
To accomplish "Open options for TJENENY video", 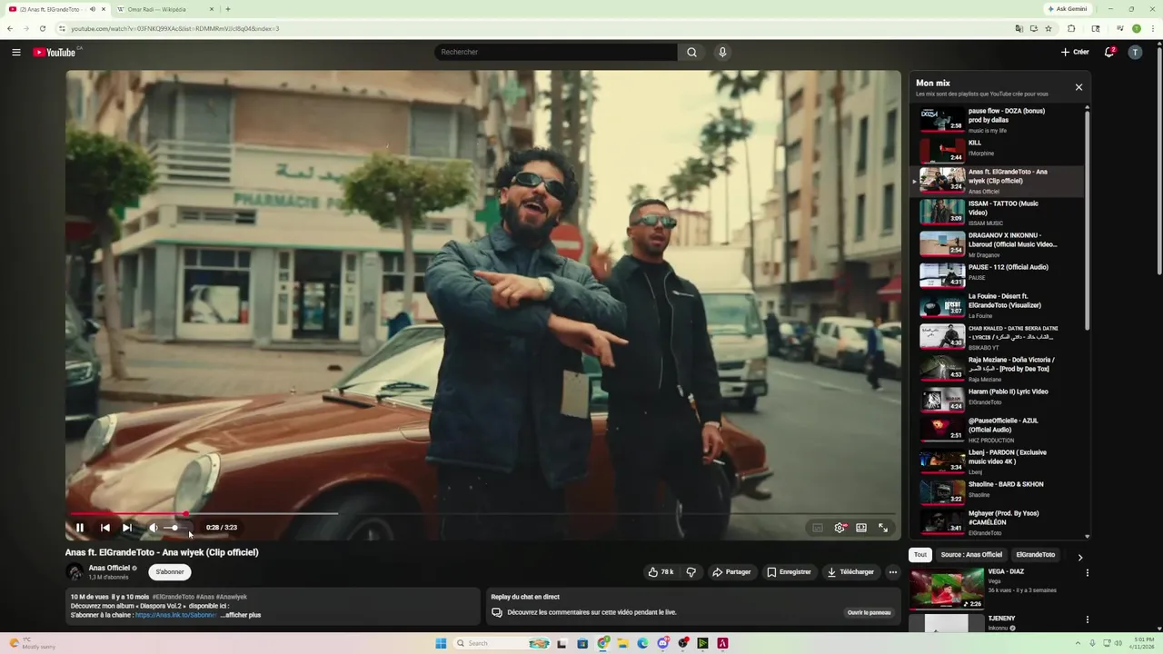I will coord(1087,619).
